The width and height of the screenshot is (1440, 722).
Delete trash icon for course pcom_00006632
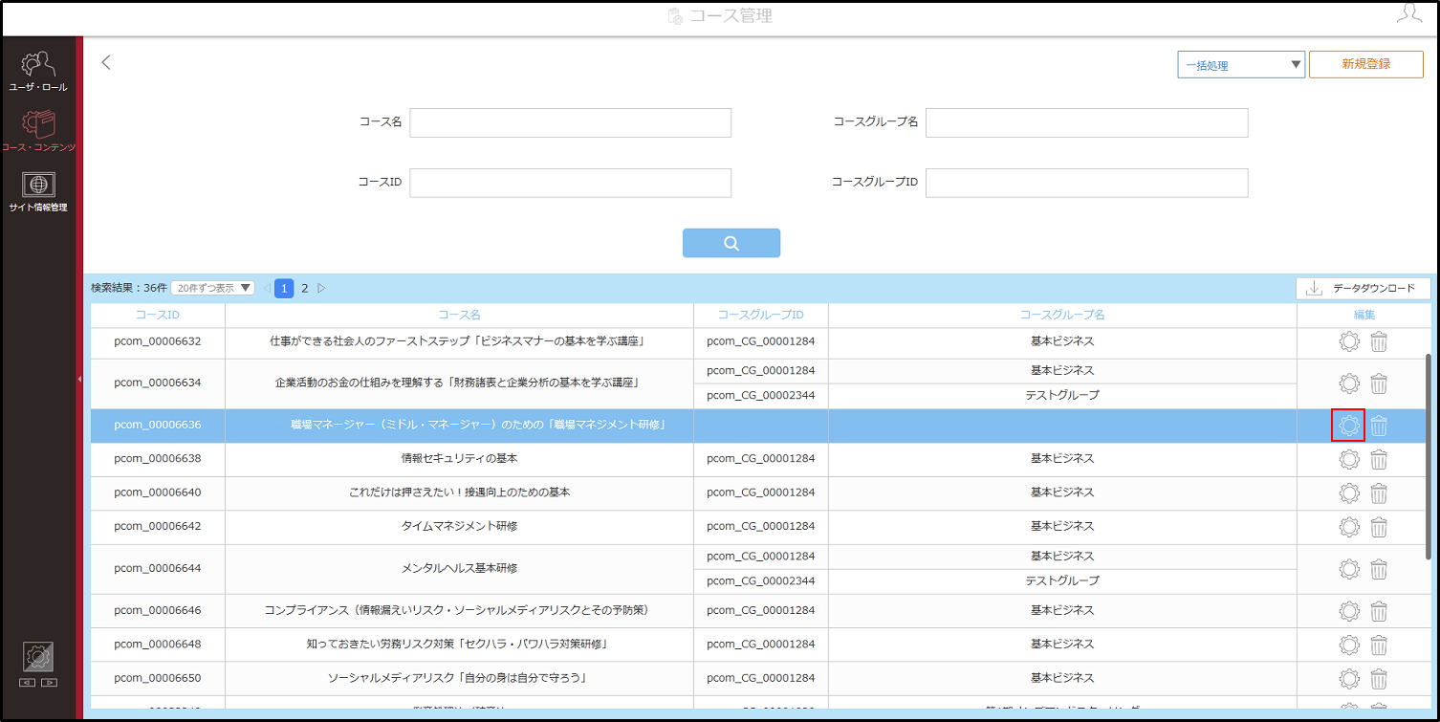pyautogui.click(x=1379, y=341)
